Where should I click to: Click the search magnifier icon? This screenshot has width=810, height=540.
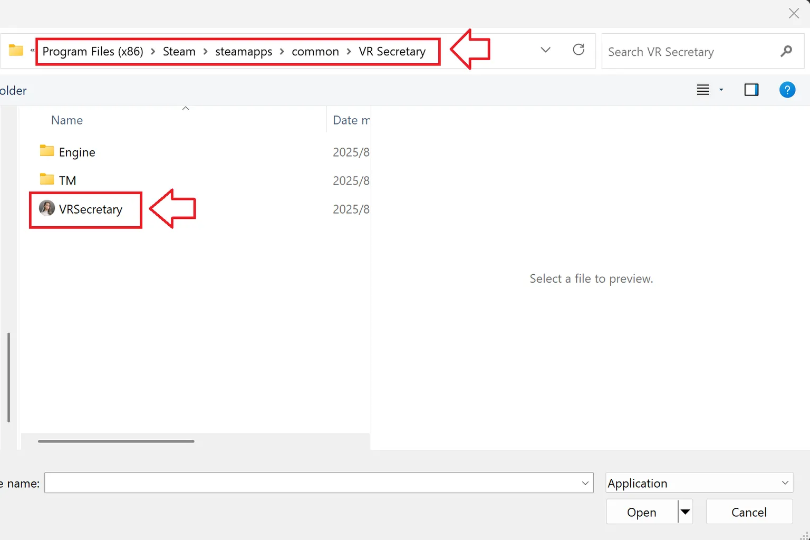(x=786, y=51)
